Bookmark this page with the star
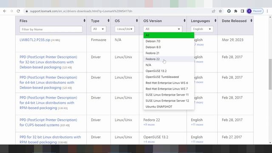Screen dimensions: 272x153 tap(220, 11)
